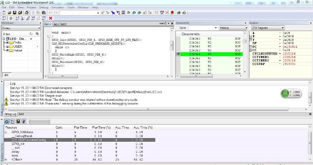Click the Print toolbar icon
Image resolution: width=313 pixels, height=165 pixels.
pyautogui.click(x=26, y=13)
